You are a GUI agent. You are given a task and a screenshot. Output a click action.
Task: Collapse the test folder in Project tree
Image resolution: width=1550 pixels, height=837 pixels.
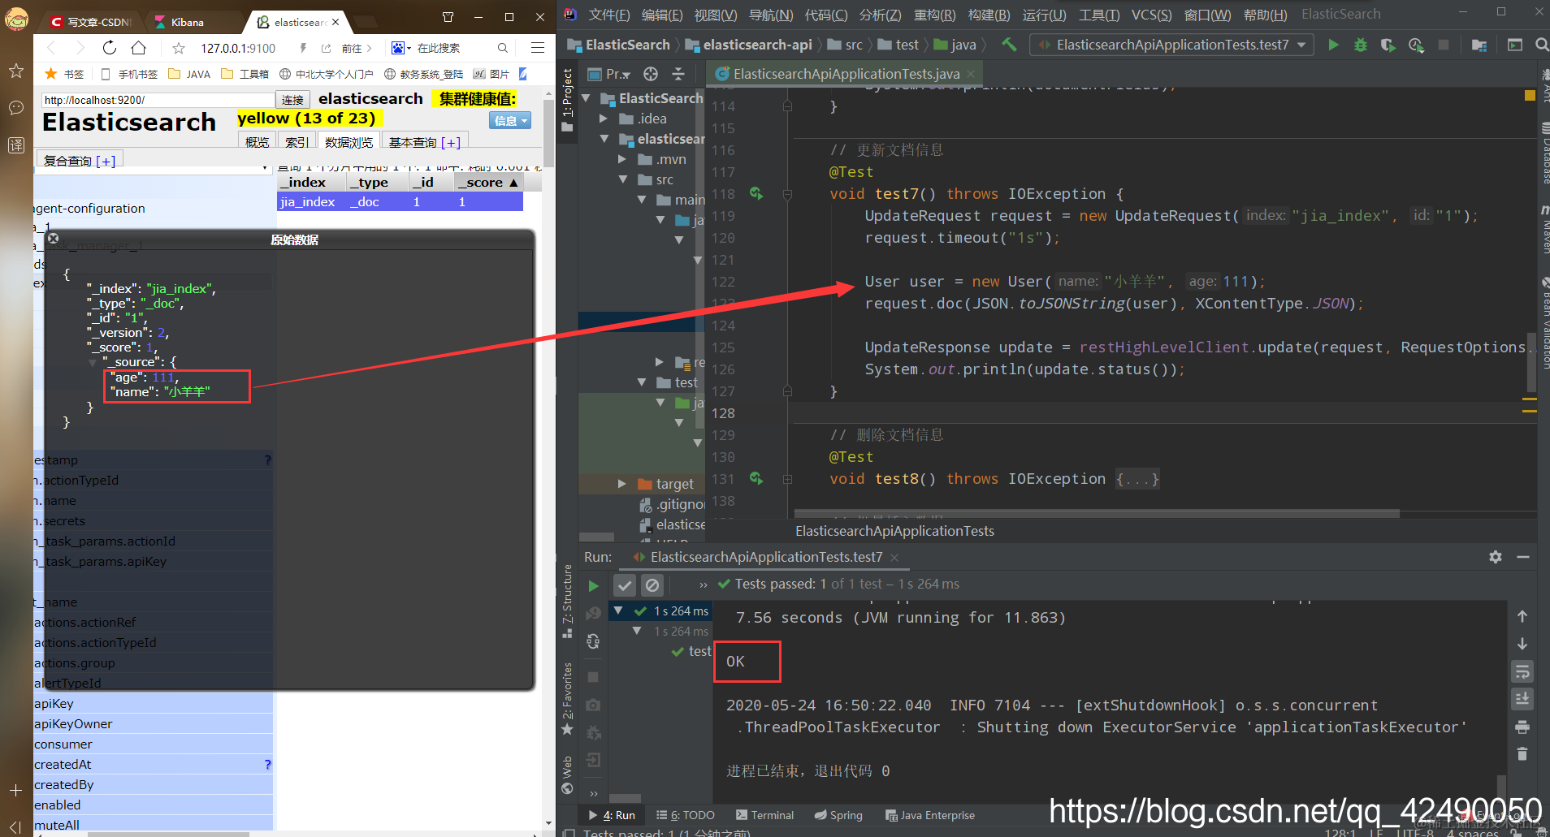pos(642,382)
